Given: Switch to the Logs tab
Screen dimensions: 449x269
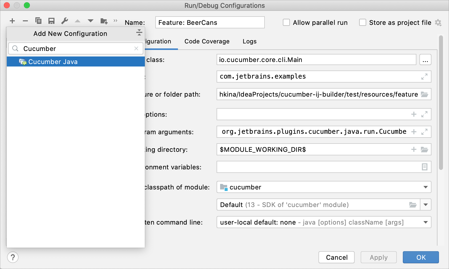Looking at the screenshot, I should point(249,41).
